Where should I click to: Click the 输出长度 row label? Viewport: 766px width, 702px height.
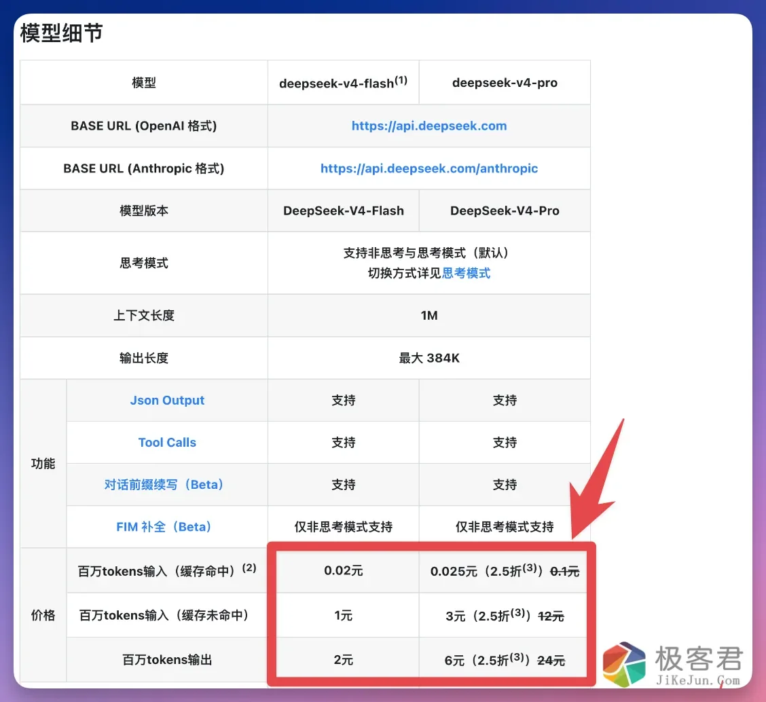144,358
